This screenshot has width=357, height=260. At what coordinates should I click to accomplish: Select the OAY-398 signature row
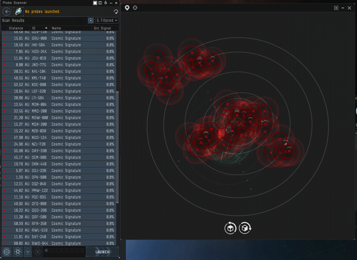(x=59, y=151)
